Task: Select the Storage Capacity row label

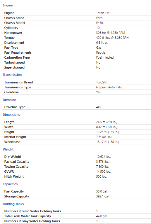Action: pyautogui.click(x=17, y=196)
